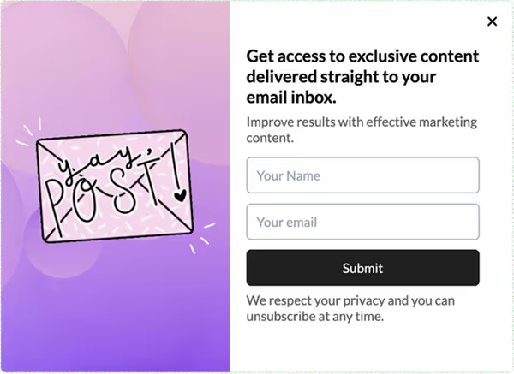
Task: Click the "We respect your privacy" notice
Action: click(x=350, y=300)
